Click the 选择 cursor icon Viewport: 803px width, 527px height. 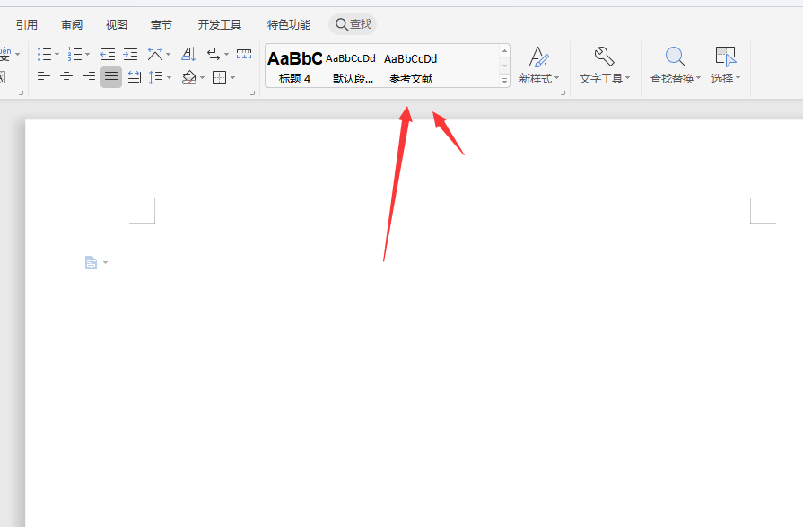725,57
